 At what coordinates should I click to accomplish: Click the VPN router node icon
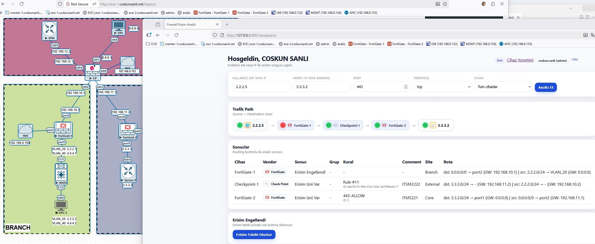point(49,29)
